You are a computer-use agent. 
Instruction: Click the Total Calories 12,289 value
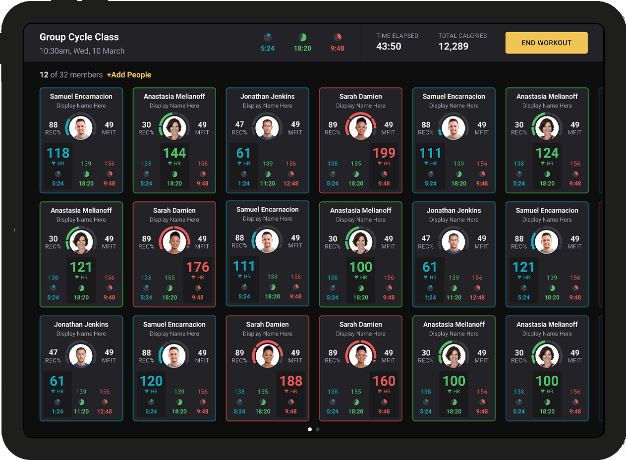coord(453,46)
